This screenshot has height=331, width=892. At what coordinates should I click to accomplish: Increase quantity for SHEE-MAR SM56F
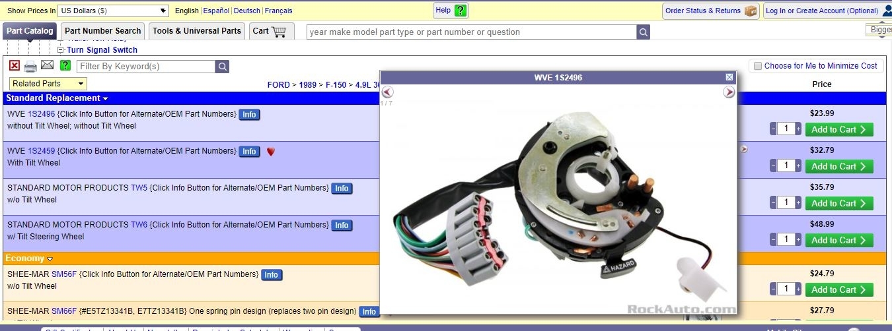click(x=798, y=289)
